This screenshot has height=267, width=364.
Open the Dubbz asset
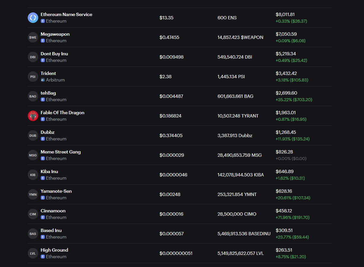coord(180,135)
